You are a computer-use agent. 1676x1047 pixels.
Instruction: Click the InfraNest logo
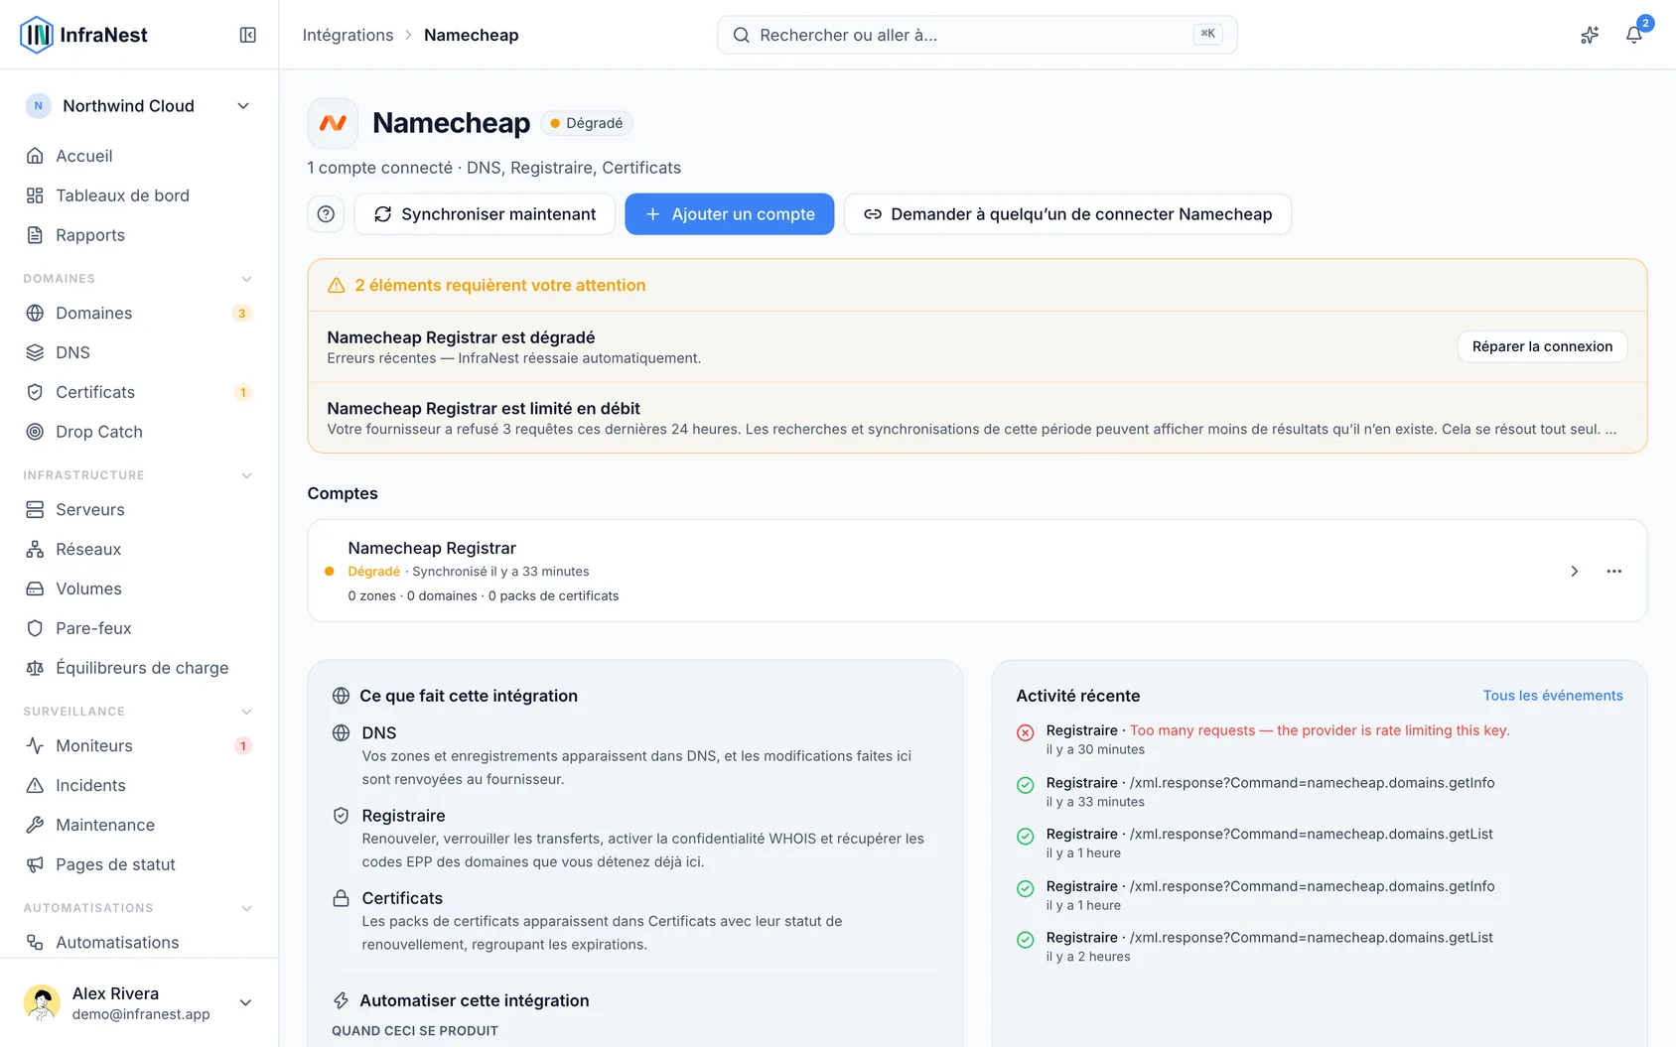pos(83,35)
